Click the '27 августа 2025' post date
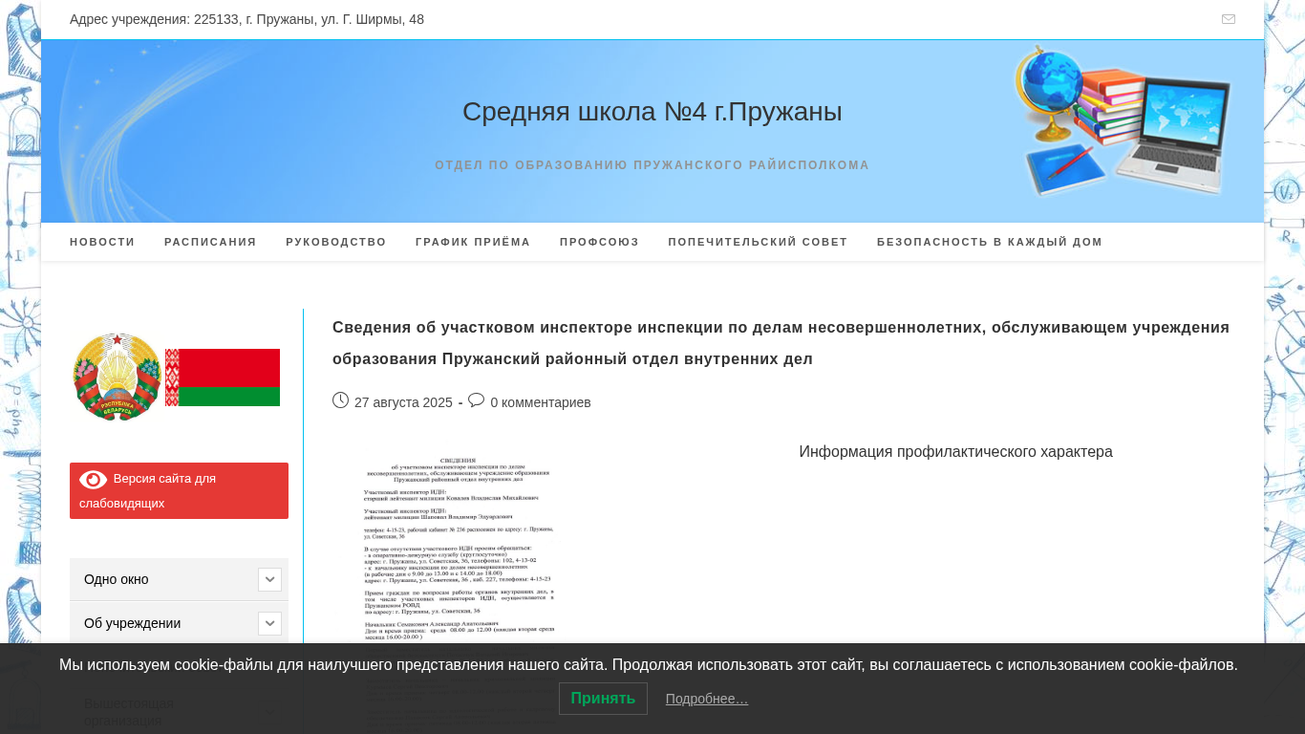Screen dimensions: 1305x734 (403, 402)
